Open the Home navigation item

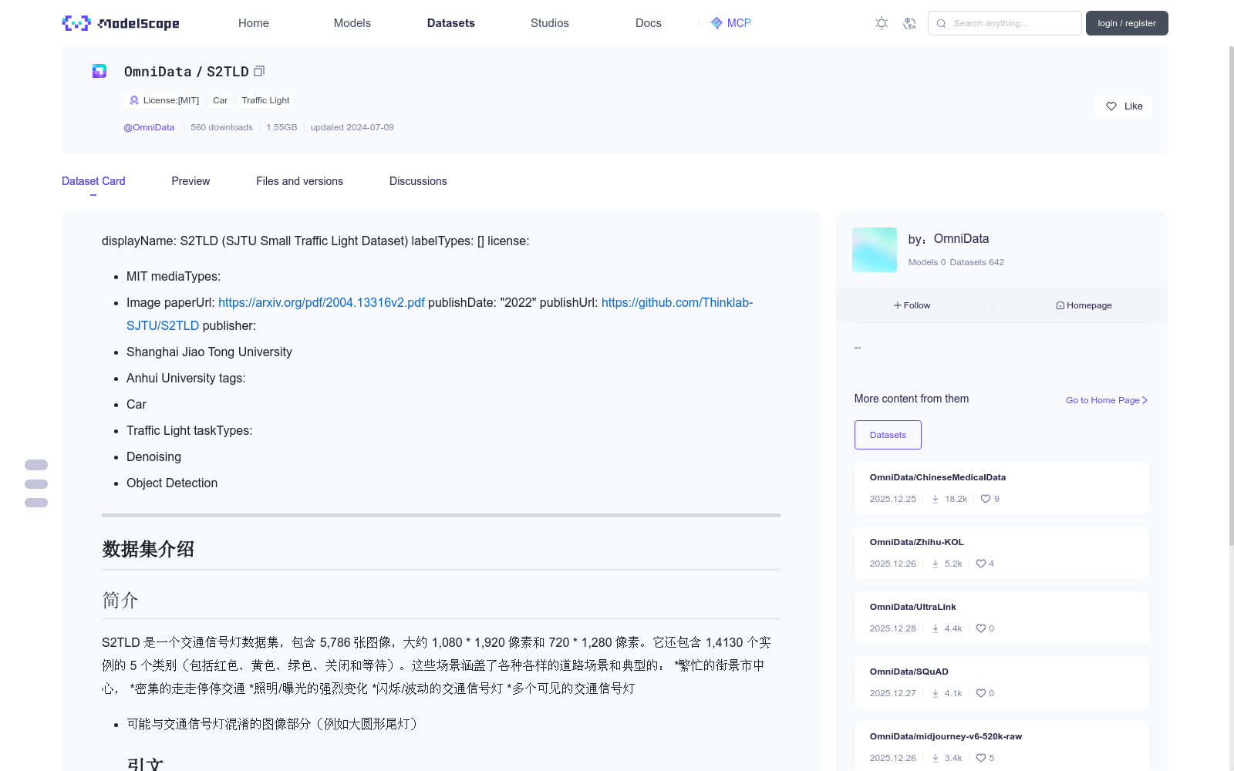(254, 23)
